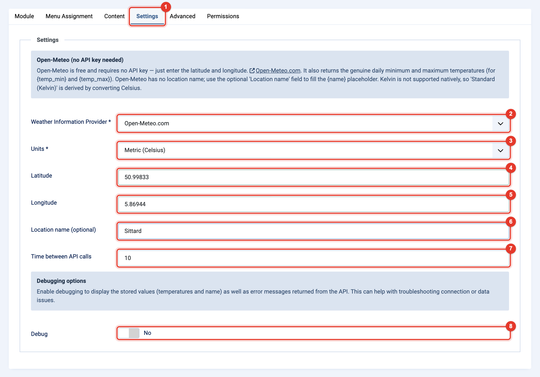Switch to the Module tab
Viewport: 540px width, 377px height.
click(24, 16)
